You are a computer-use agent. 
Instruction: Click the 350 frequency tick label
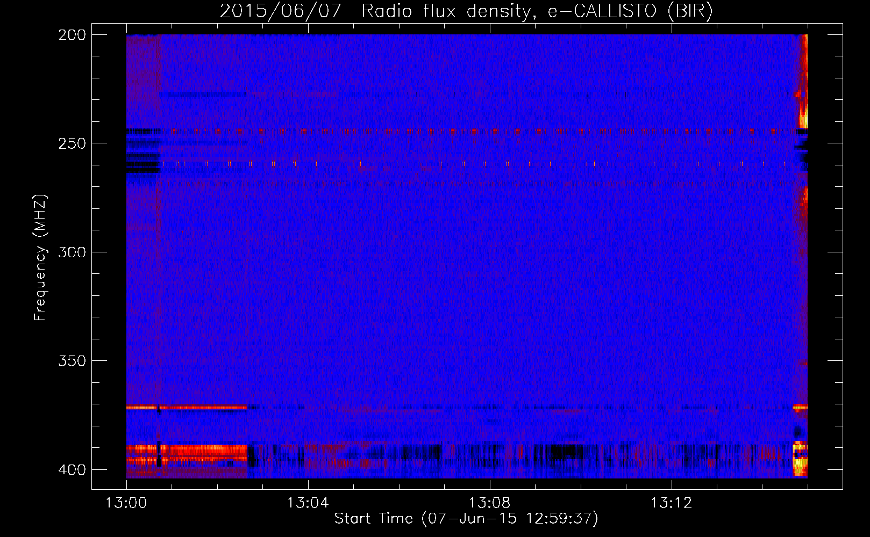coord(72,361)
